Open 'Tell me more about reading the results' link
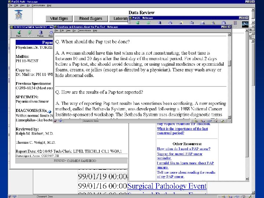 186,175
